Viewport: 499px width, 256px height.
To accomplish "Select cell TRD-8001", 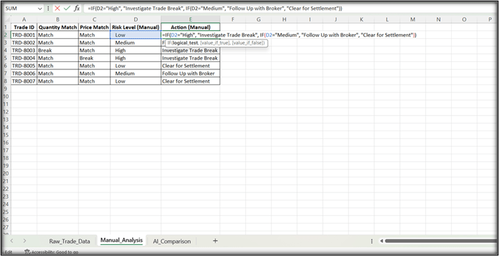I will pyautogui.click(x=24, y=35).
